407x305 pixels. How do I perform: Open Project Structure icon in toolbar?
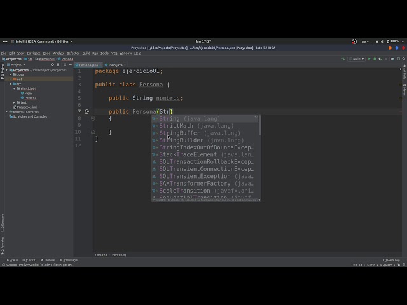pyautogui.click(x=393, y=59)
